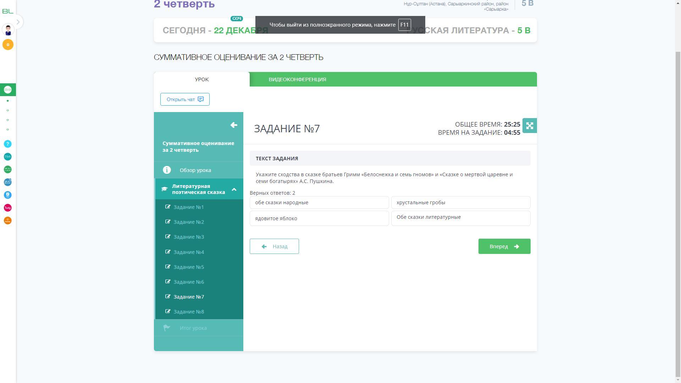Click the Вперед button
681x383 pixels.
pyautogui.click(x=504, y=246)
